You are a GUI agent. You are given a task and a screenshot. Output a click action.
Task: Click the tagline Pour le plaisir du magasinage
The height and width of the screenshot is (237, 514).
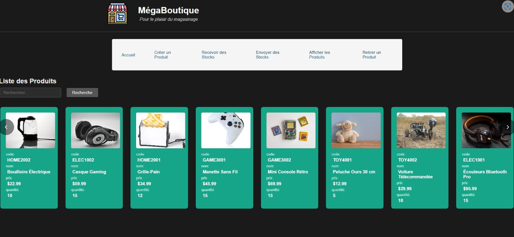169,19
